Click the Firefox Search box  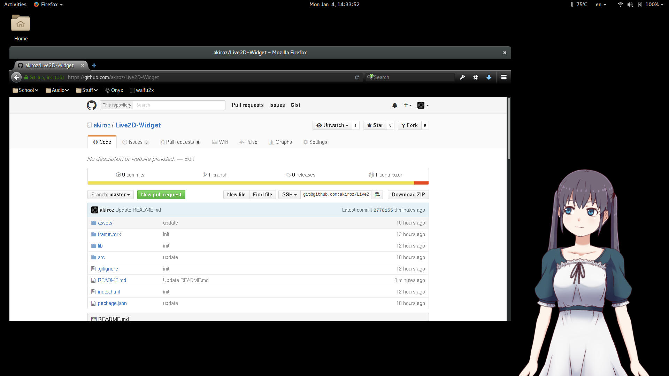[410, 77]
